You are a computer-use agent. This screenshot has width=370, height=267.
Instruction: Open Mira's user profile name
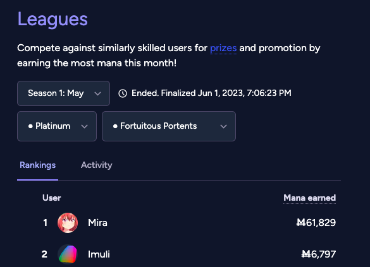coord(97,223)
